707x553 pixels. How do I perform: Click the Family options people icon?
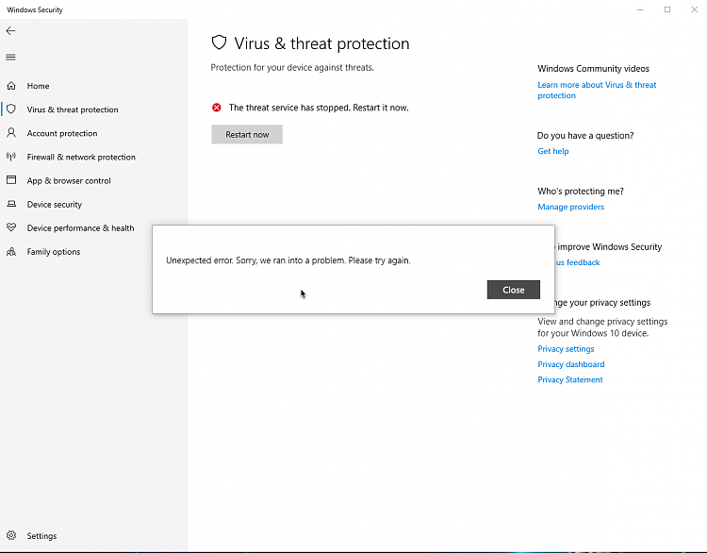(x=11, y=252)
